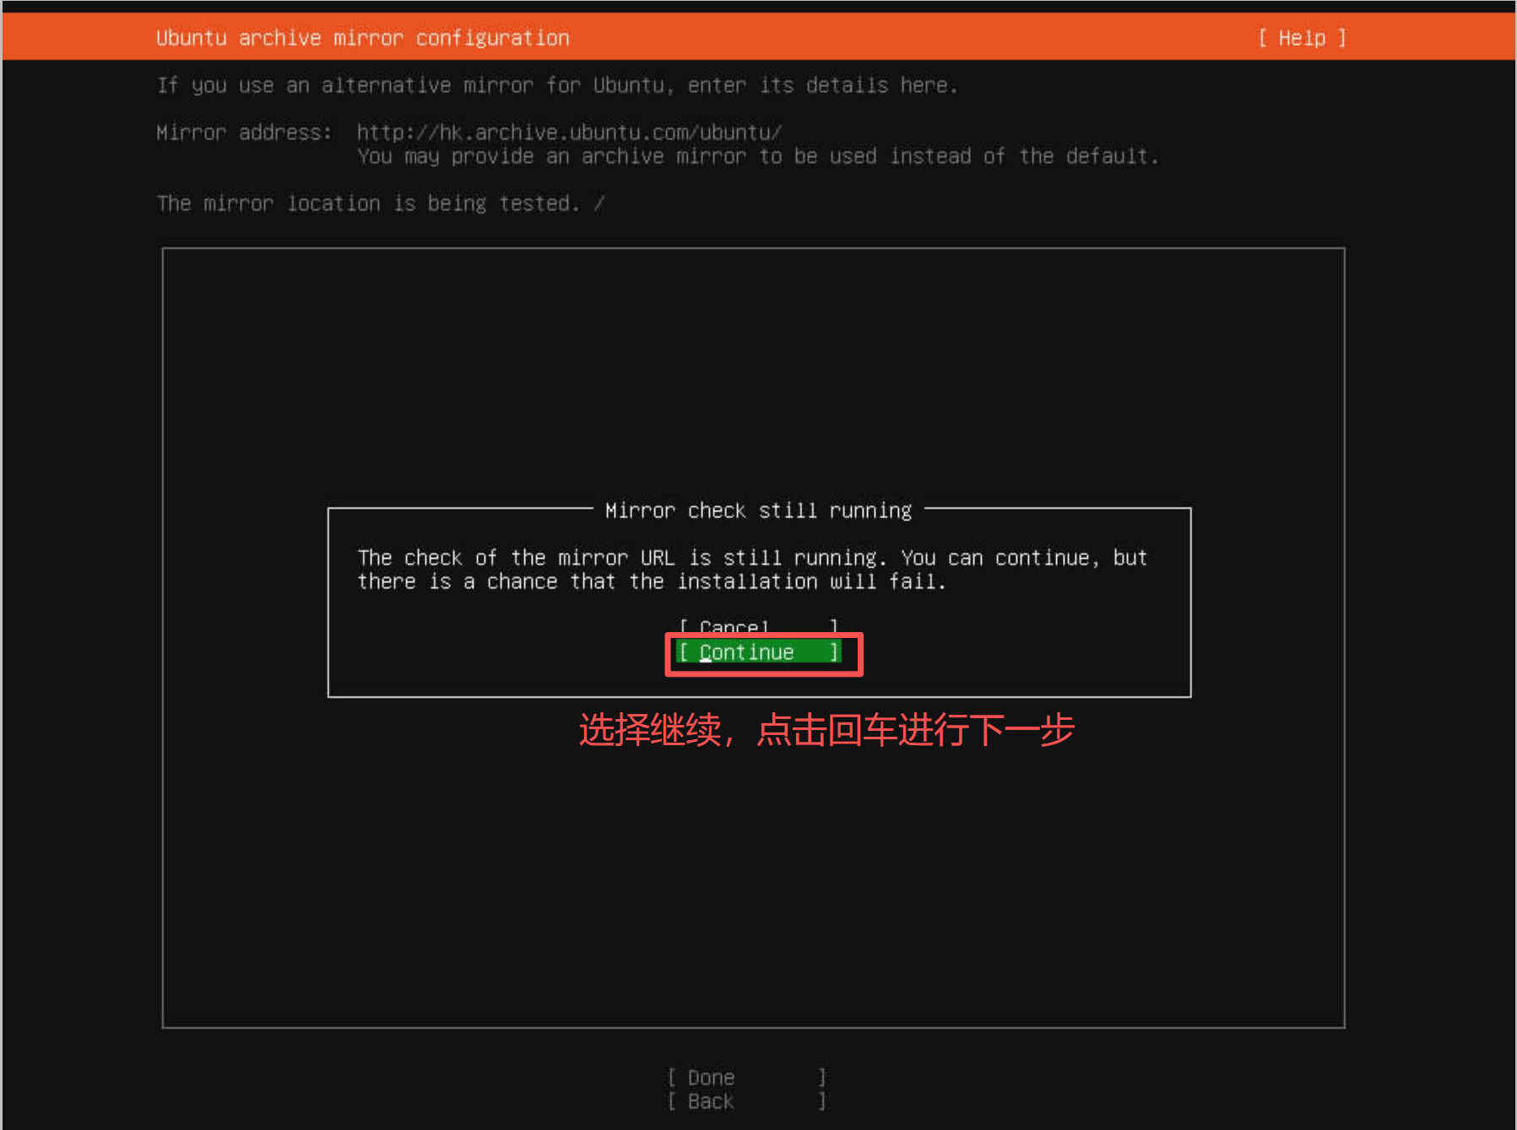Click the 'Mirror check still running' dialog title

click(x=758, y=511)
